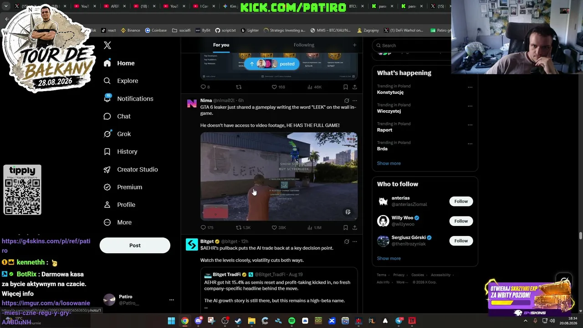
Task: Open Windows Start menu
Action: (171, 321)
